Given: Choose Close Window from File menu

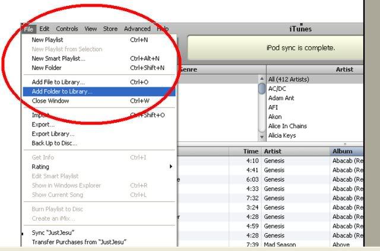Looking at the screenshot, I should (51, 101).
